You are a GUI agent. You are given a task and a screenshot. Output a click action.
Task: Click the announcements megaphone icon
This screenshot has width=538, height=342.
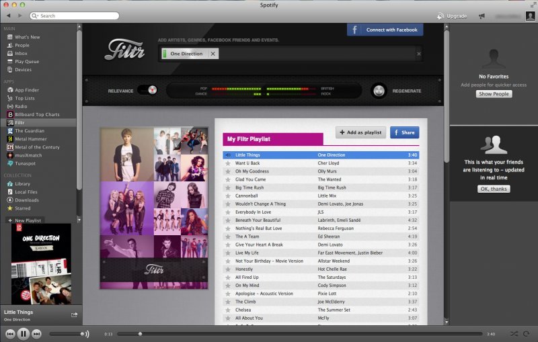pos(482,16)
